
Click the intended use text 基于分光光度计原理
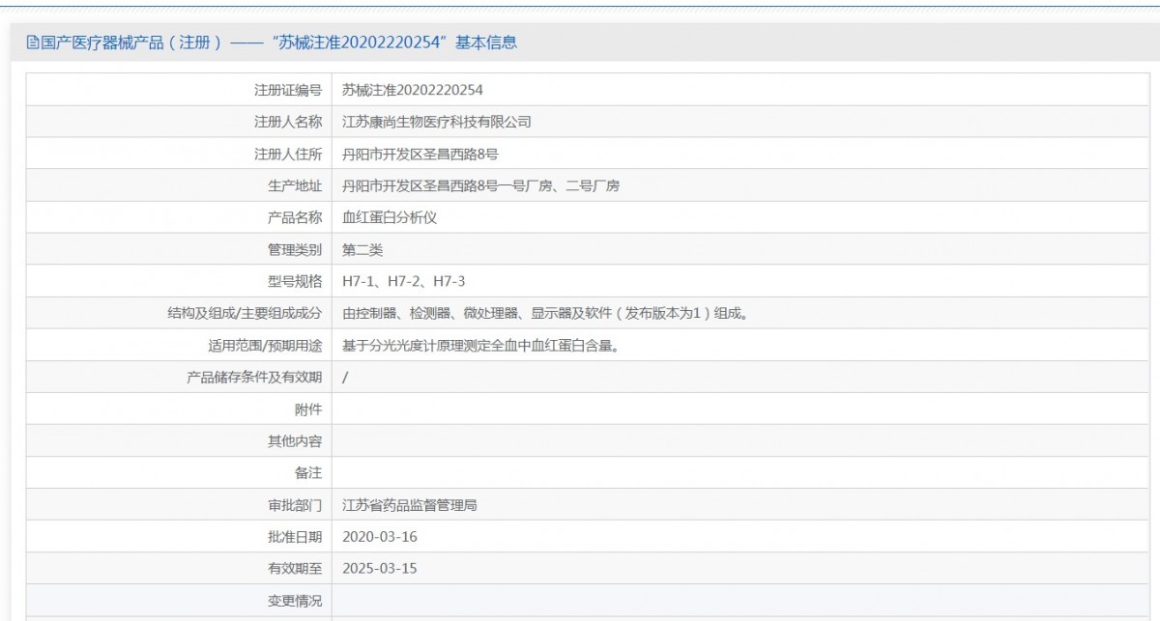(x=479, y=345)
